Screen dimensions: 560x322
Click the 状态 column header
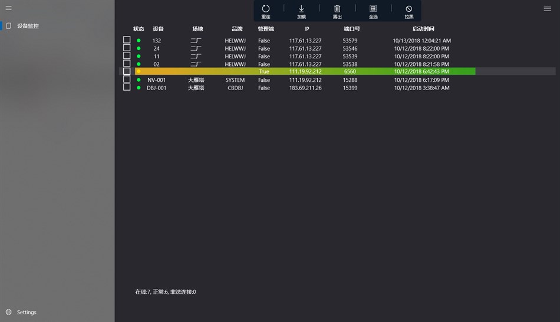139,29
